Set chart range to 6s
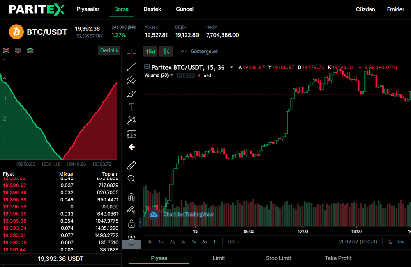Screen dimensions: 411x267 point(205,242)
